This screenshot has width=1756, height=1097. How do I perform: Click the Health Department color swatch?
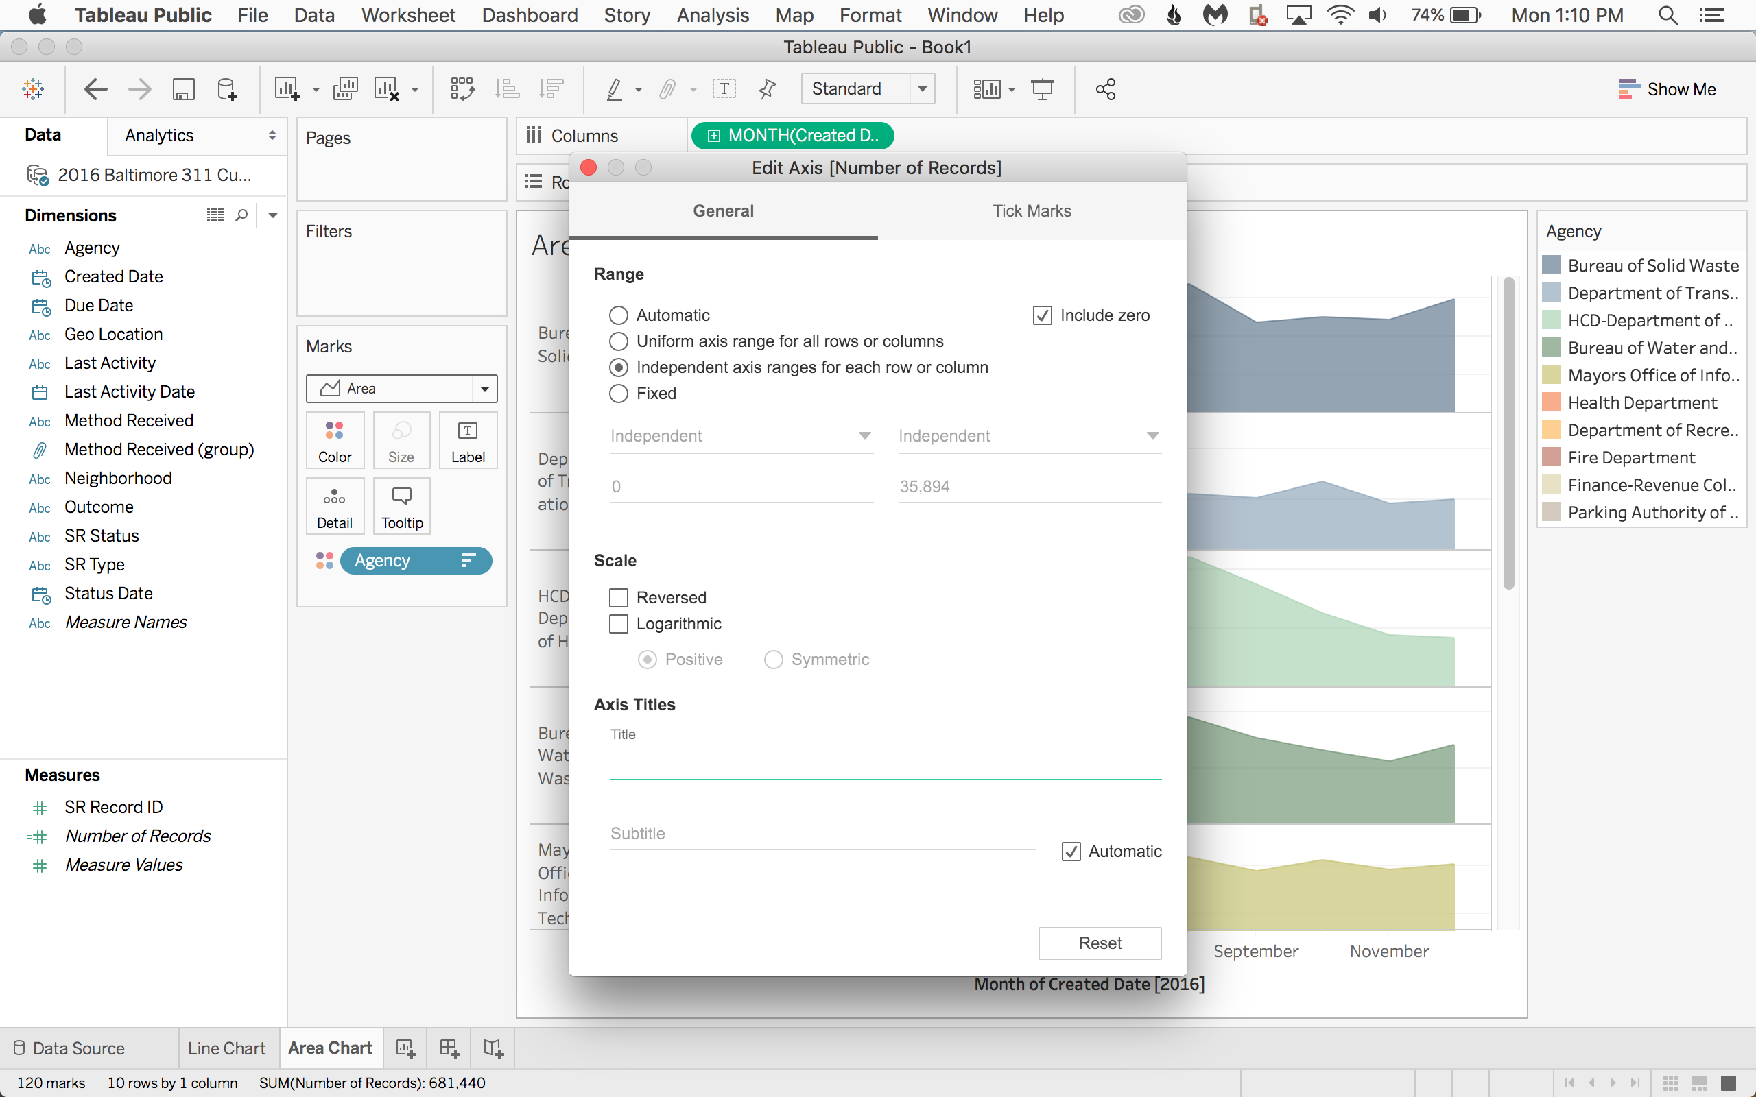click(1552, 402)
